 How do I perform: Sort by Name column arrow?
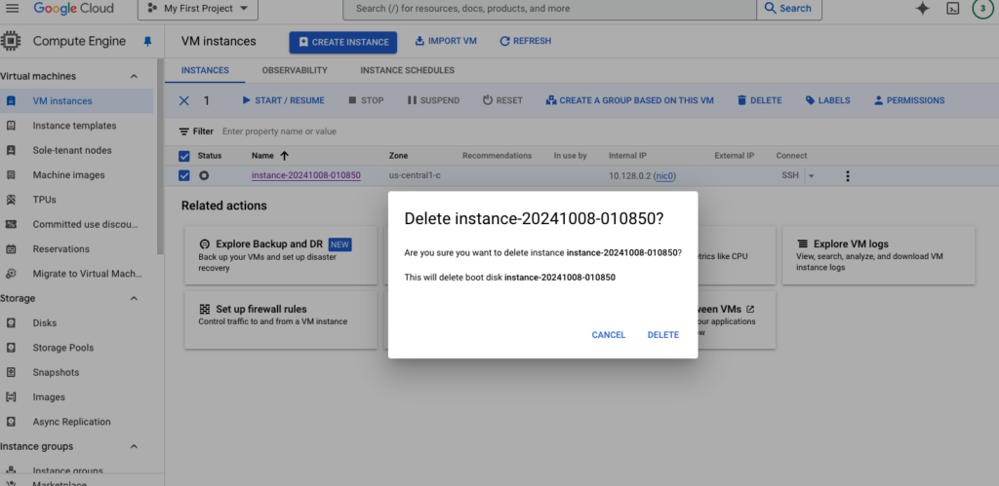pyautogui.click(x=284, y=156)
